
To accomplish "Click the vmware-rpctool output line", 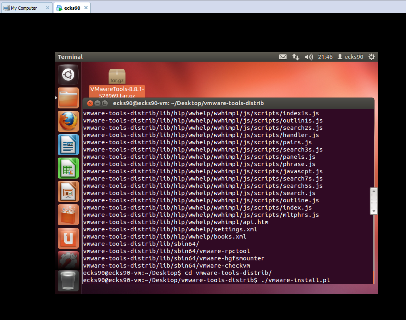I will coord(167,251).
